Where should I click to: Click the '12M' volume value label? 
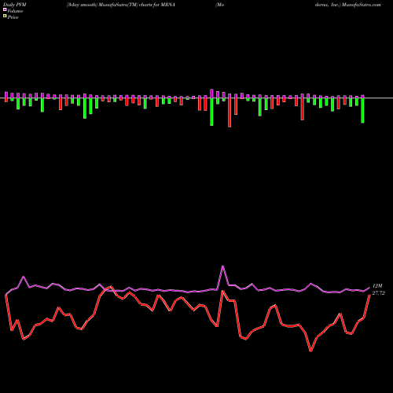pos(377,286)
